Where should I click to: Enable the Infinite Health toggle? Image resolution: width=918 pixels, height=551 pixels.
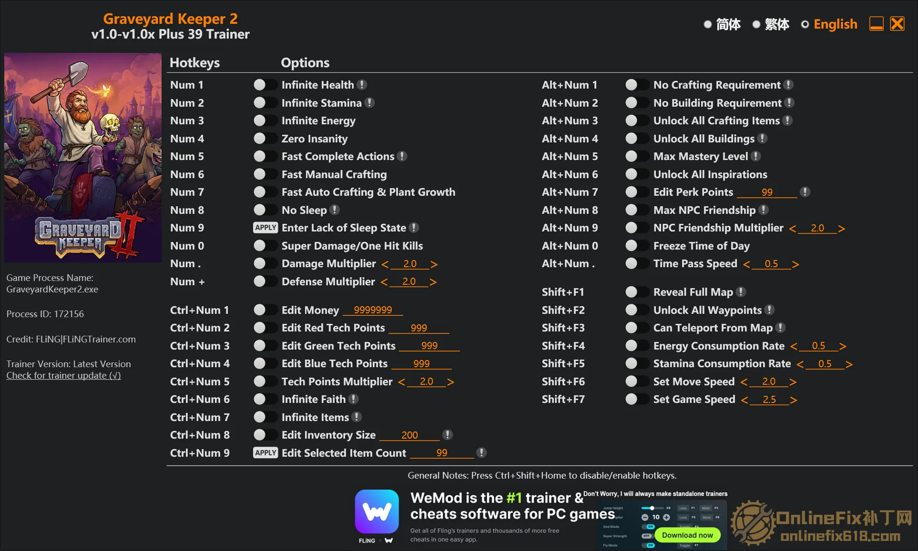(265, 85)
